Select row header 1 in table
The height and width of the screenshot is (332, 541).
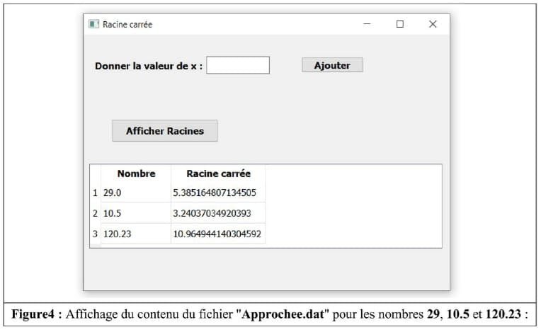[x=95, y=192]
